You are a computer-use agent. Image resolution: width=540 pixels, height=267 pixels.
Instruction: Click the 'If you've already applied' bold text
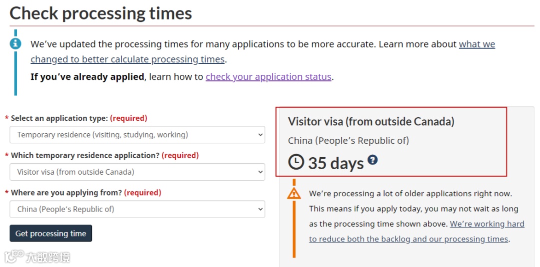(87, 76)
